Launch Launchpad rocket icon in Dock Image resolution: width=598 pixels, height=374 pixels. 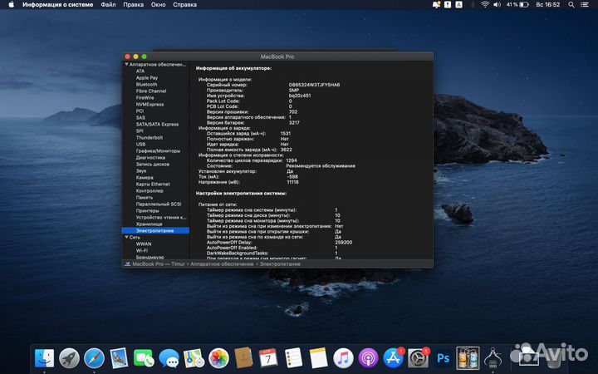tap(69, 358)
